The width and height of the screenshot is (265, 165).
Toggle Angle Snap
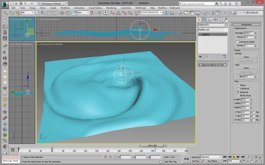[118, 13]
